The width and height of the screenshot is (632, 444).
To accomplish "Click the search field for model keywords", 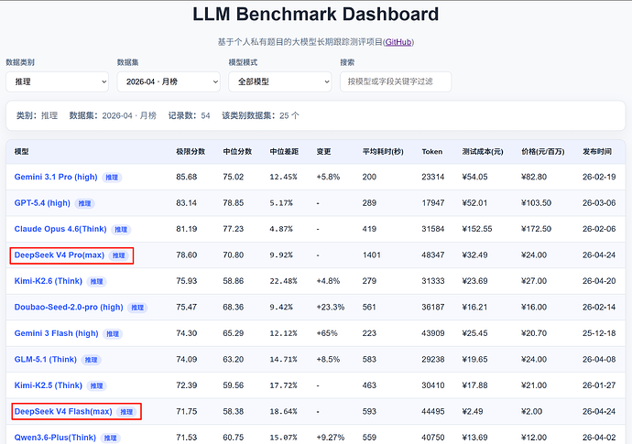I will click(396, 81).
